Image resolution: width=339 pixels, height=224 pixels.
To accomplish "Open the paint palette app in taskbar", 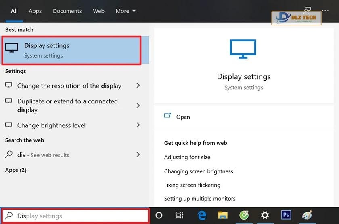I will tap(307, 216).
